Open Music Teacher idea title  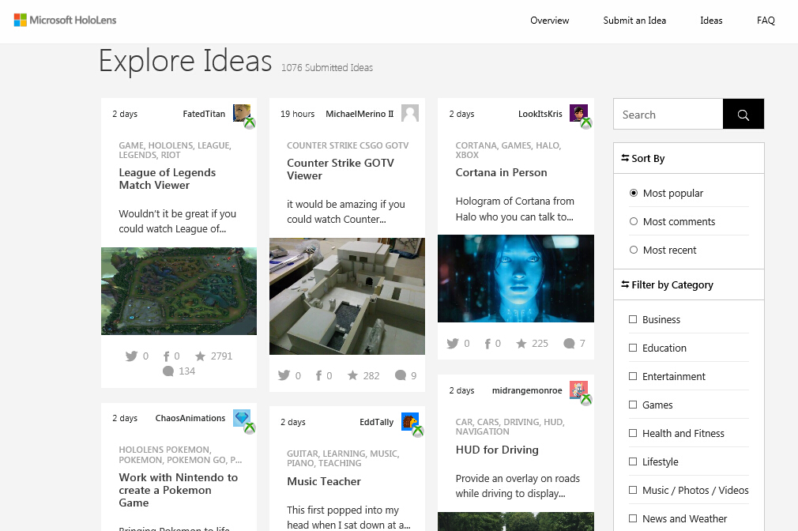point(324,481)
